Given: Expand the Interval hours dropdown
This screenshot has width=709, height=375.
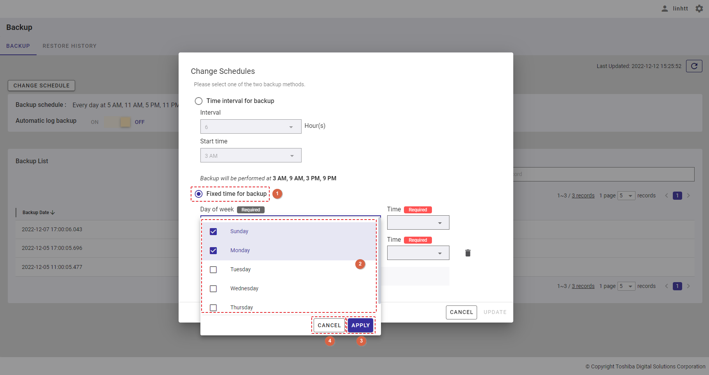Looking at the screenshot, I should (251, 127).
